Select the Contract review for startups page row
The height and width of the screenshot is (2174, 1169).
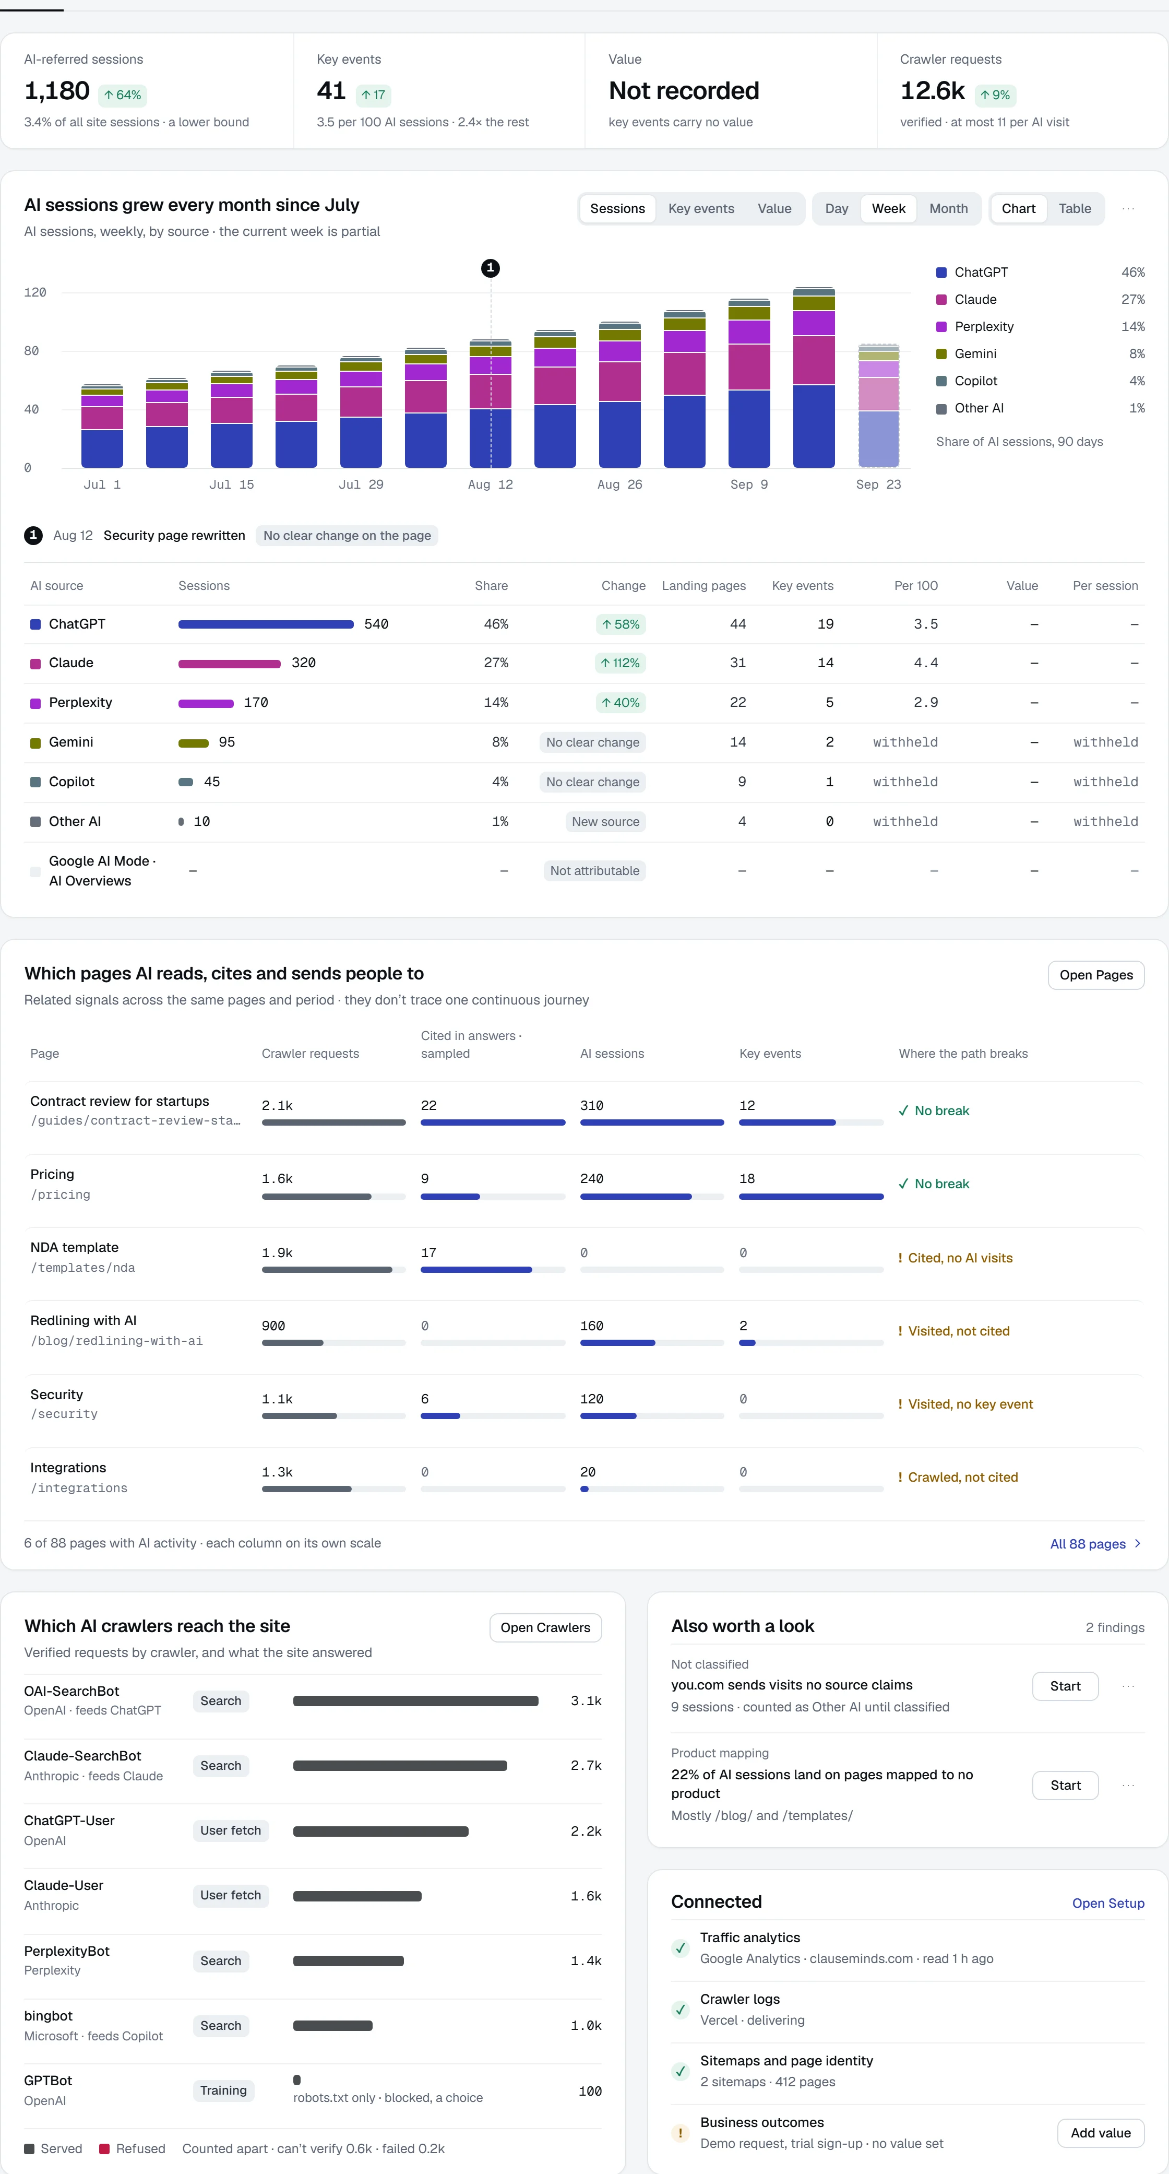(583, 1118)
